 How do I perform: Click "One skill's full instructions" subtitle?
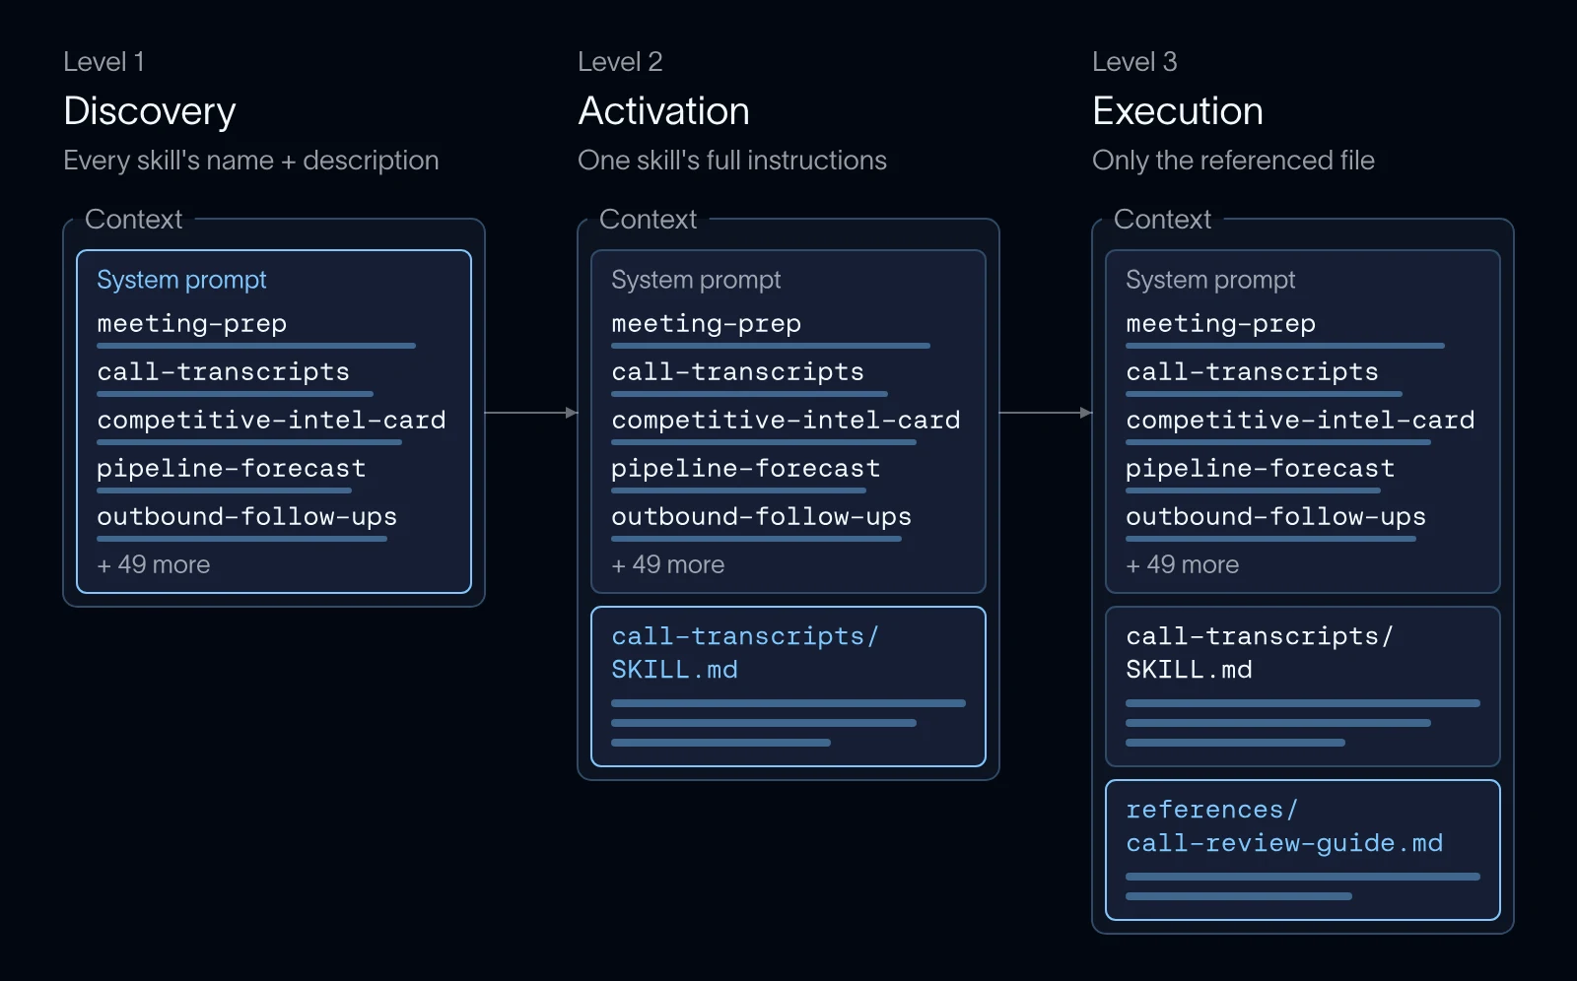(732, 160)
